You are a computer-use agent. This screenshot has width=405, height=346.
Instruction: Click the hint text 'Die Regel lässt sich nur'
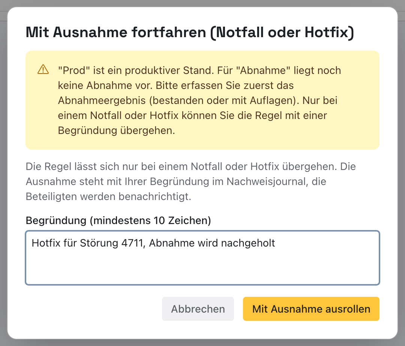[x=190, y=181]
